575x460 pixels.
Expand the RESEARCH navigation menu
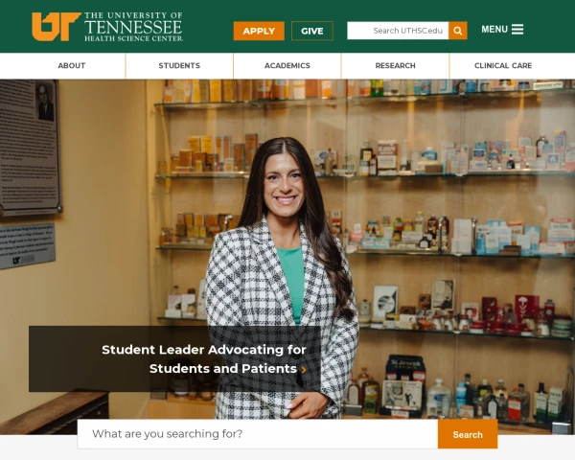tap(395, 66)
